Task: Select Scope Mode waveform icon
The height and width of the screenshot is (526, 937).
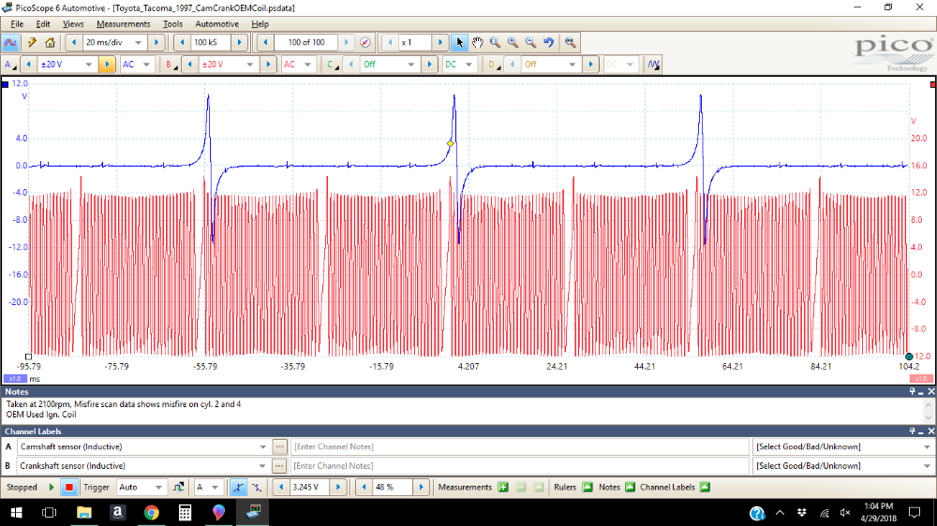Action: point(10,42)
